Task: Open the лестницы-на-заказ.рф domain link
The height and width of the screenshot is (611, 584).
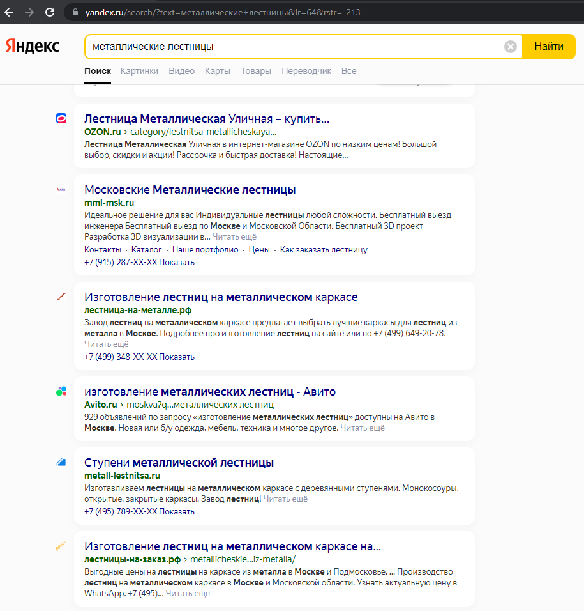Action: pyautogui.click(x=132, y=559)
